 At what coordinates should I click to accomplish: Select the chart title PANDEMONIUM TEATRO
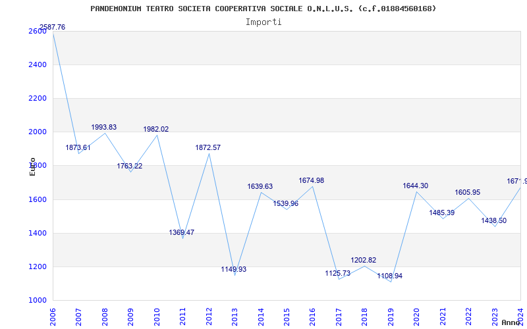(x=263, y=9)
